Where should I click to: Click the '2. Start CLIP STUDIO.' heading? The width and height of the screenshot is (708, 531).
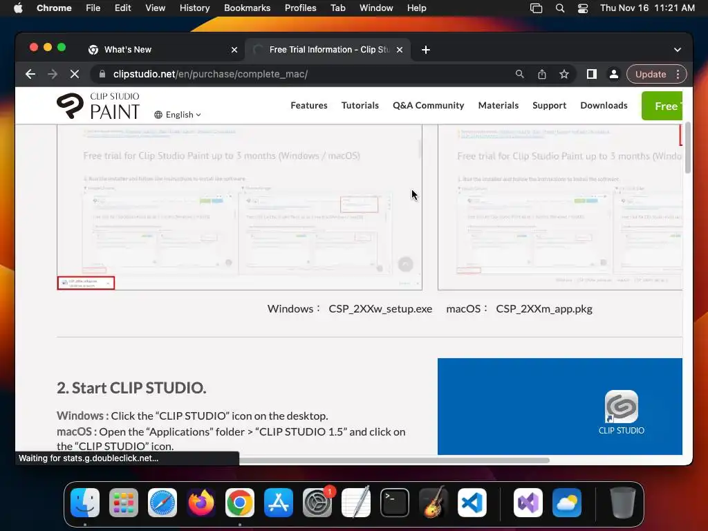(131, 388)
